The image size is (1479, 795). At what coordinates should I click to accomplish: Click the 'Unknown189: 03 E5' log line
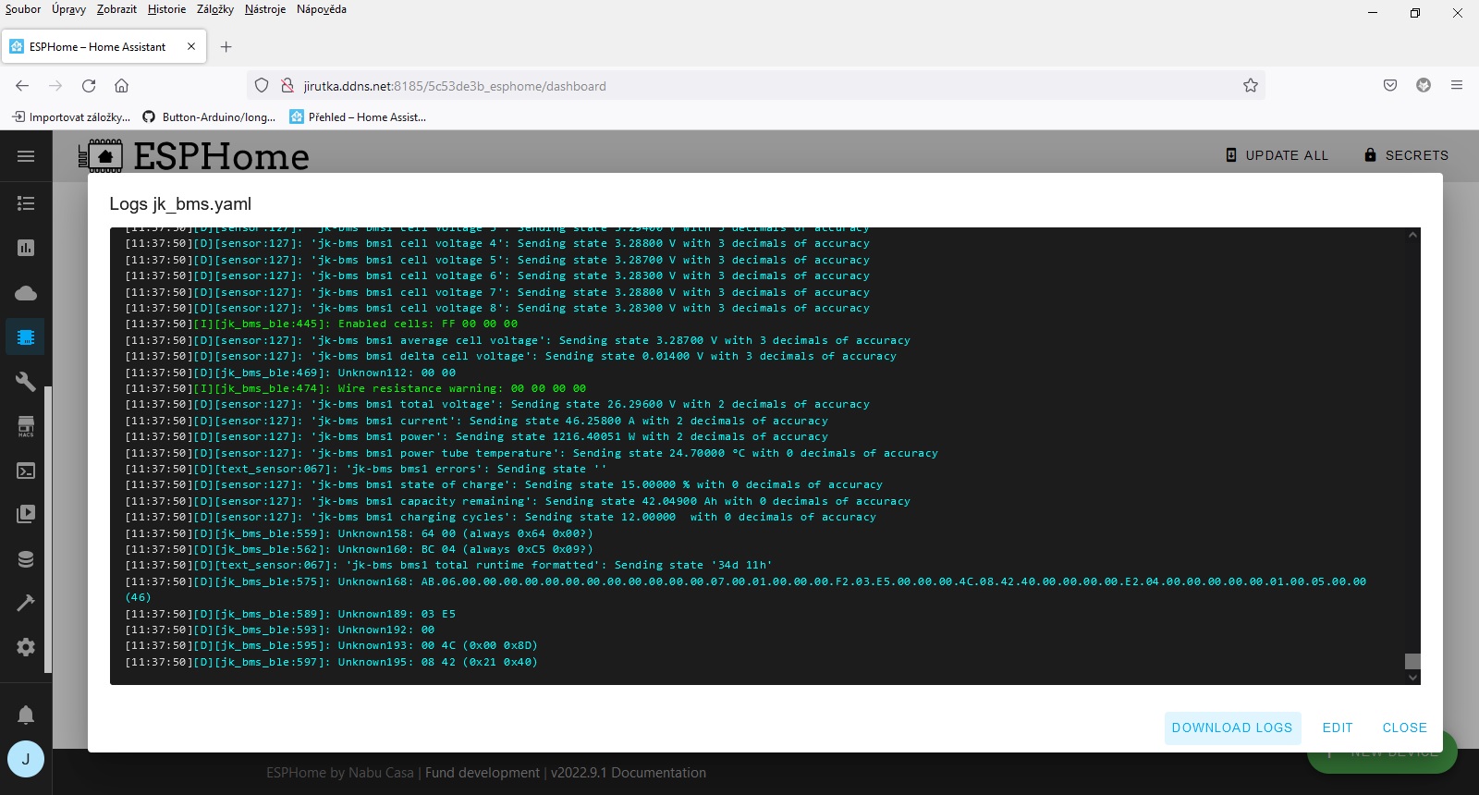(290, 614)
